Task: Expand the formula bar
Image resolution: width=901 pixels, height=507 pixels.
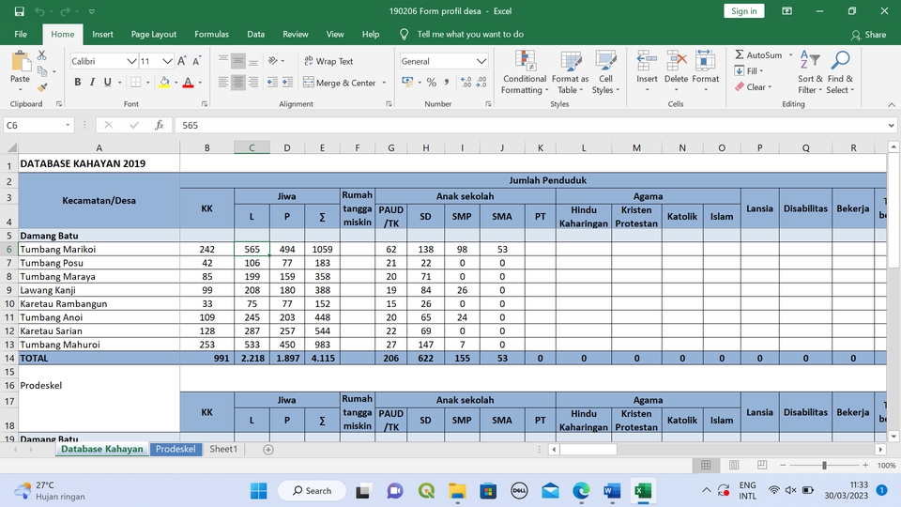Action: (891, 125)
